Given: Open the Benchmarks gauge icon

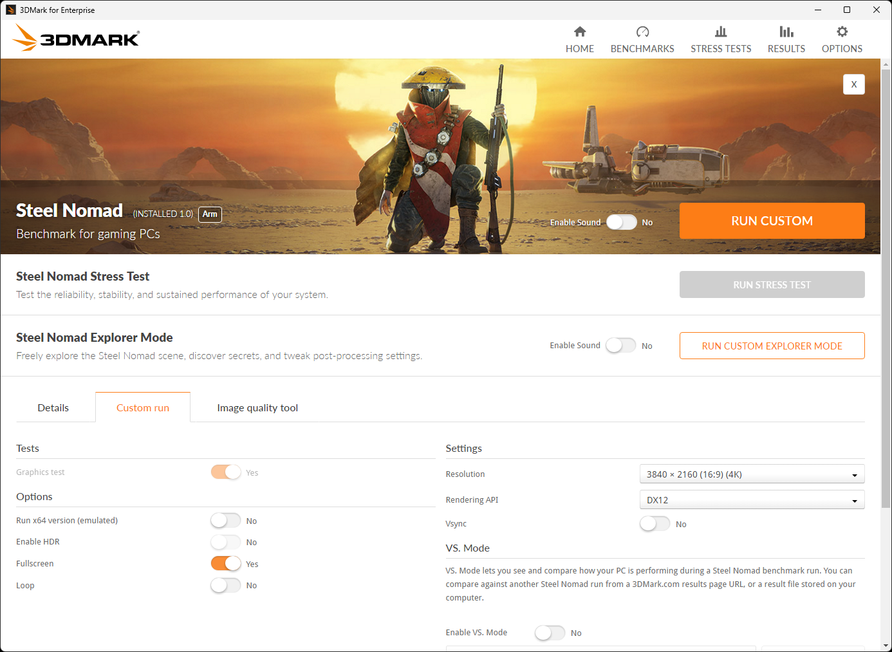Looking at the screenshot, I should point(642,32).
